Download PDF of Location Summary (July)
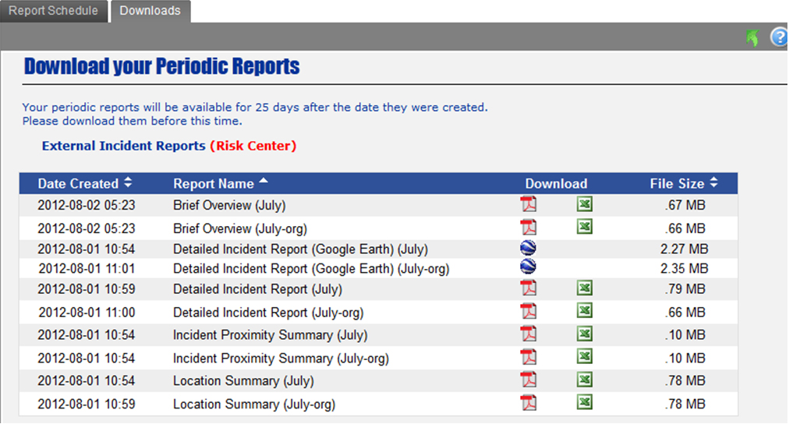The image size is (789, 424). [x=529, y=380]
